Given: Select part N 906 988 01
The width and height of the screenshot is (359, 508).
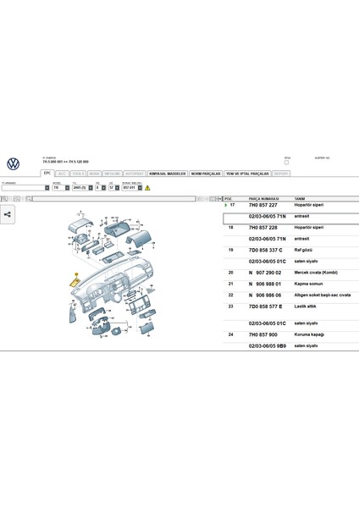Looking at the screenshot, I should pos(265,284).
